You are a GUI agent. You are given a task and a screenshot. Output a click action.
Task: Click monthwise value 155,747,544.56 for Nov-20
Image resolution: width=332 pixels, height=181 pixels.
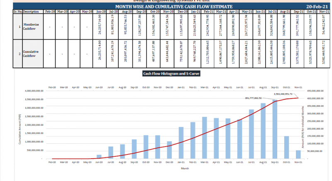[x=167, y=25]
